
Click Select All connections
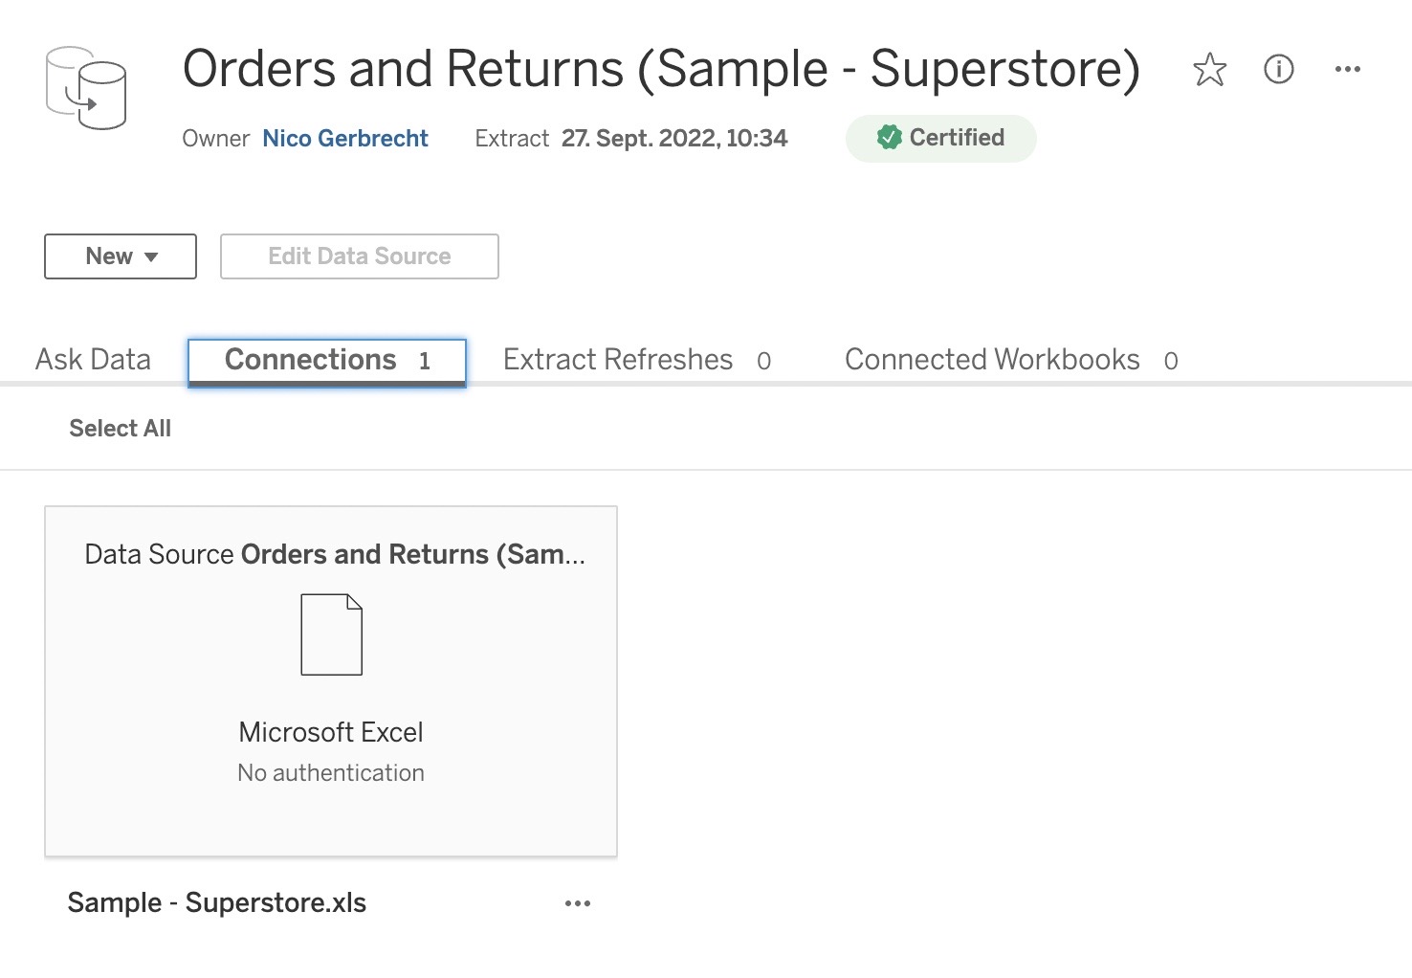120,429
